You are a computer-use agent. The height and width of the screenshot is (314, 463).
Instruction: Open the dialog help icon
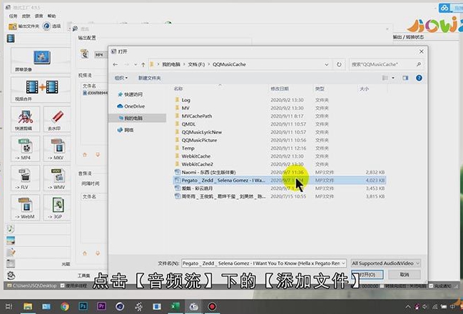(x=419, y=78)
